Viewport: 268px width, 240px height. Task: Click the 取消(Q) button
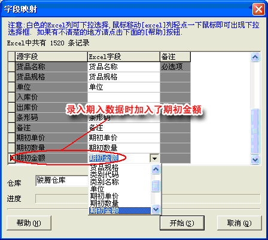[x=239, y=223]
